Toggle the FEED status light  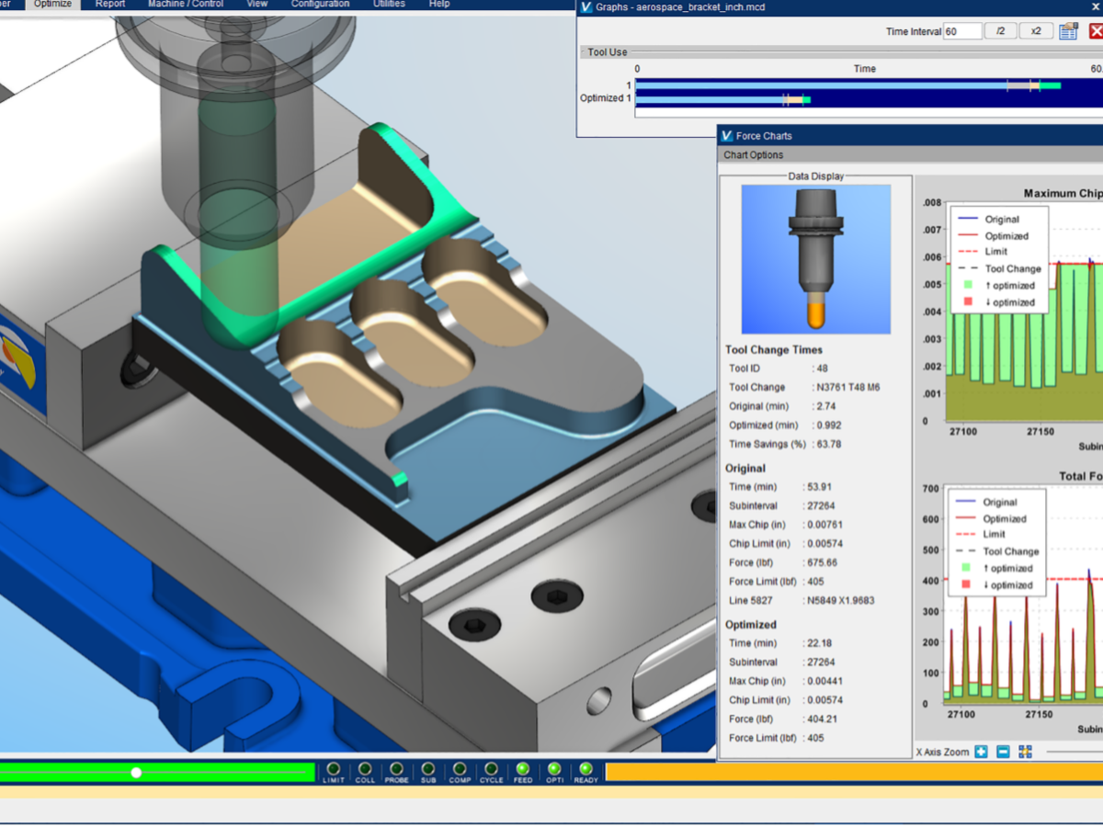pyautogui.click(x=522, y=770)
